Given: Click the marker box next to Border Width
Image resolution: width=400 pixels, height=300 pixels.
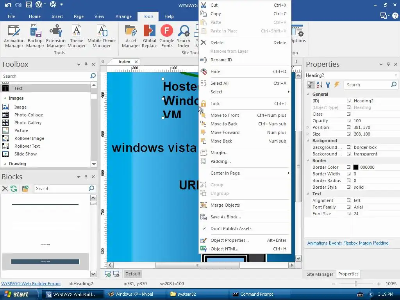Looking at the screenshot, I should pos(348,173).
